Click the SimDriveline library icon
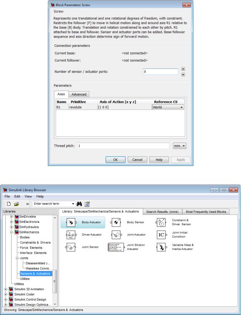Screen dimensions: 241x315 coord(17,217)
